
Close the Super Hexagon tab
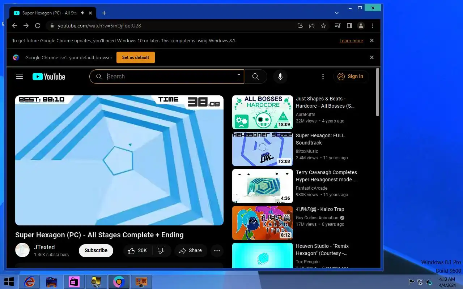90,13
